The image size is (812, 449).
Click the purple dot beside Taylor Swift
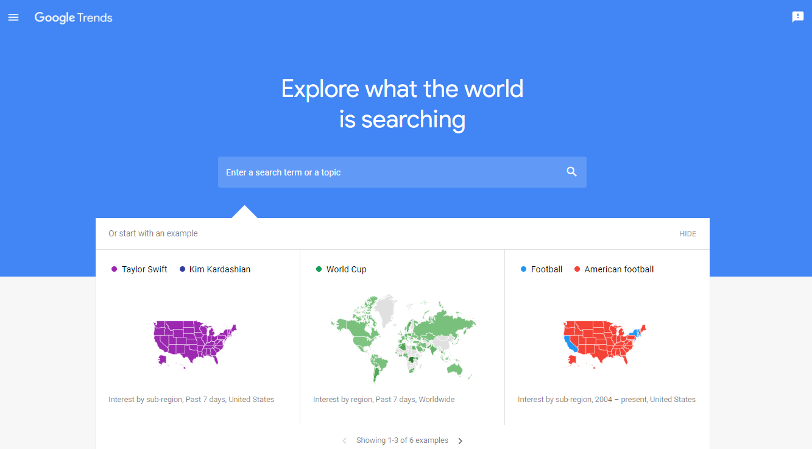114,269
